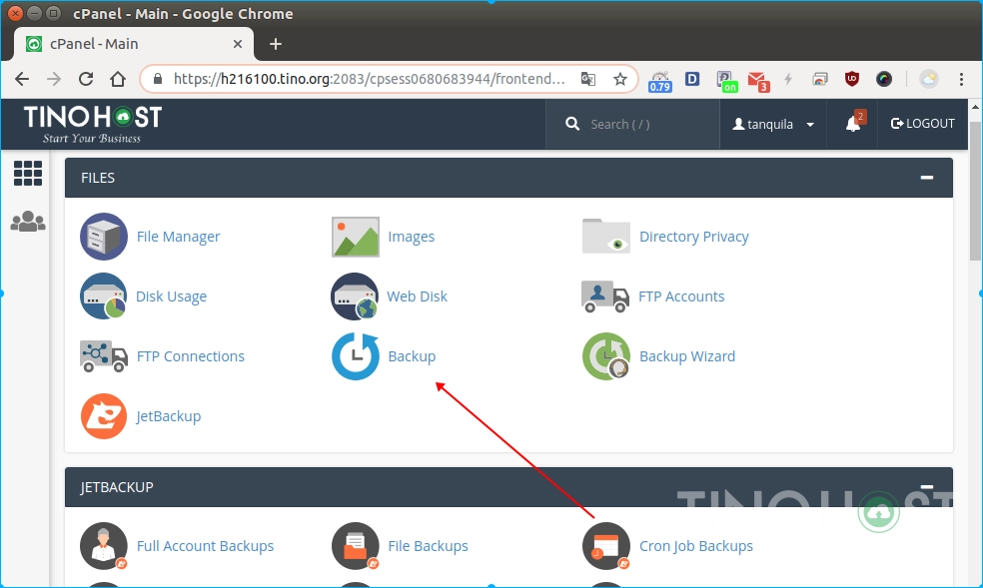Open the JetBackup link
Screen dimensions: 983x588
click(x=169, y=416)
